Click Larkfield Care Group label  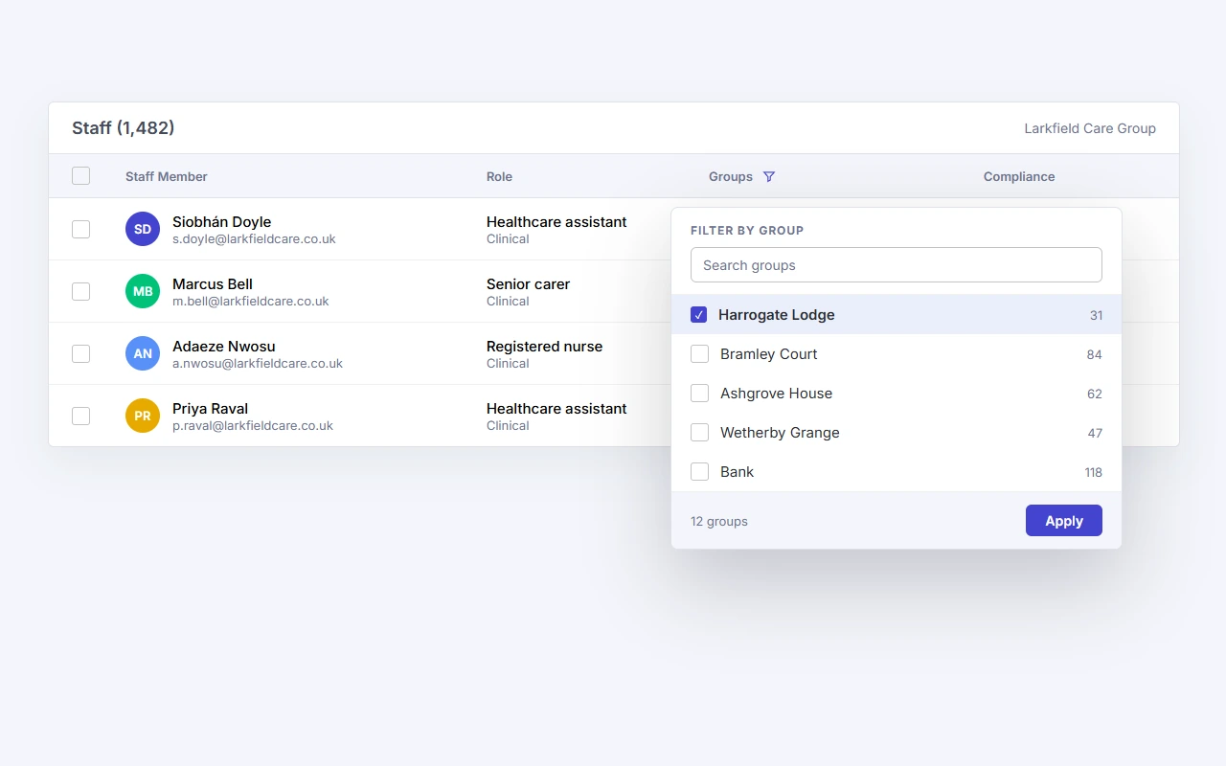1090,128
